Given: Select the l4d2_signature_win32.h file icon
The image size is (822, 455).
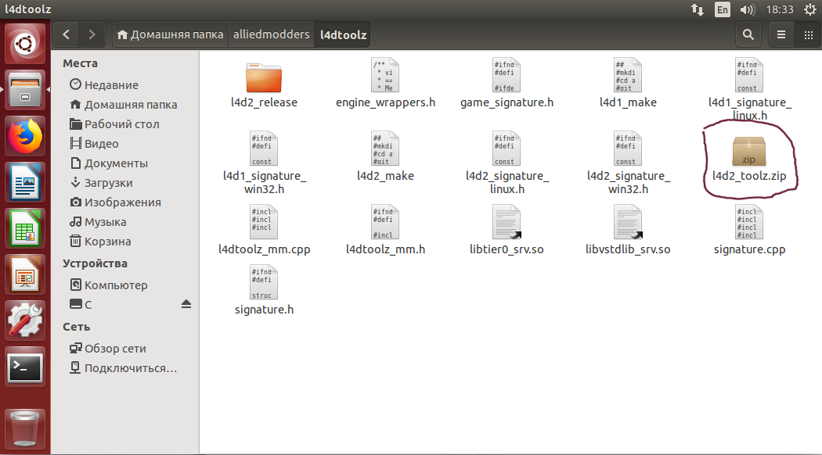Looking at the screenshot, I should click(x=628, y=149).
